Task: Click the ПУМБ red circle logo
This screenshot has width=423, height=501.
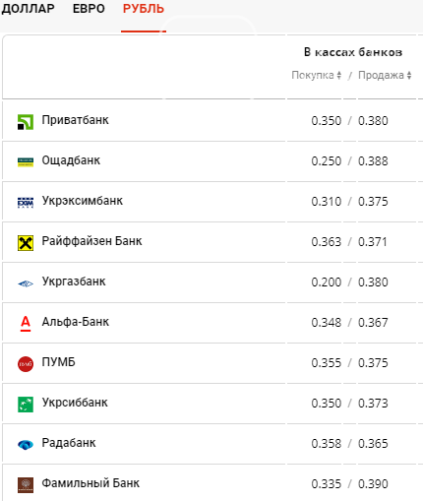Action: (26, 364)
